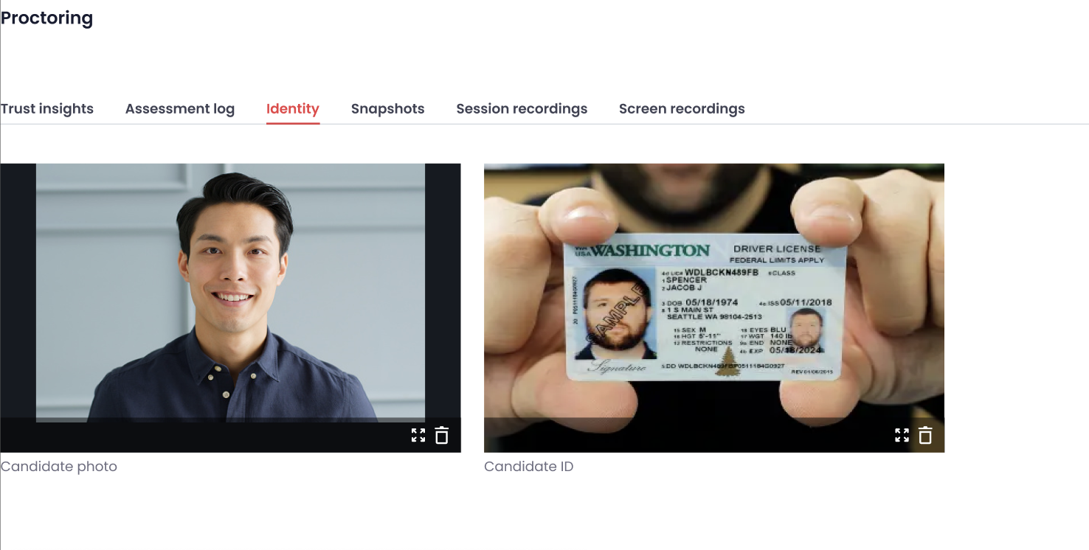The width and height of the screenshot is (1089, 550).
Task: Click the dark control bar beneath the candidate photo
Action: 230,435
